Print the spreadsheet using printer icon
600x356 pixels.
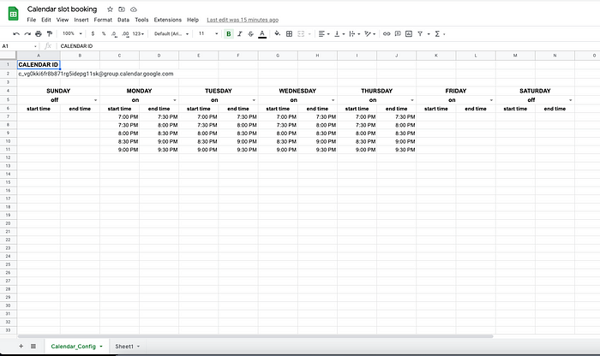click(x=39, y=34)
